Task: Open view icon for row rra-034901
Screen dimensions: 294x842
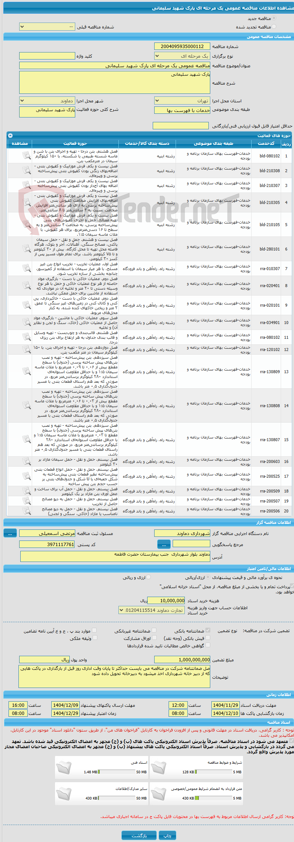Action: point(27,323)
